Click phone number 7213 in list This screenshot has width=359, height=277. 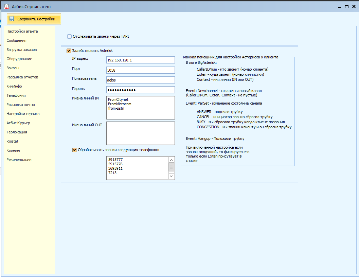(112, 173)
